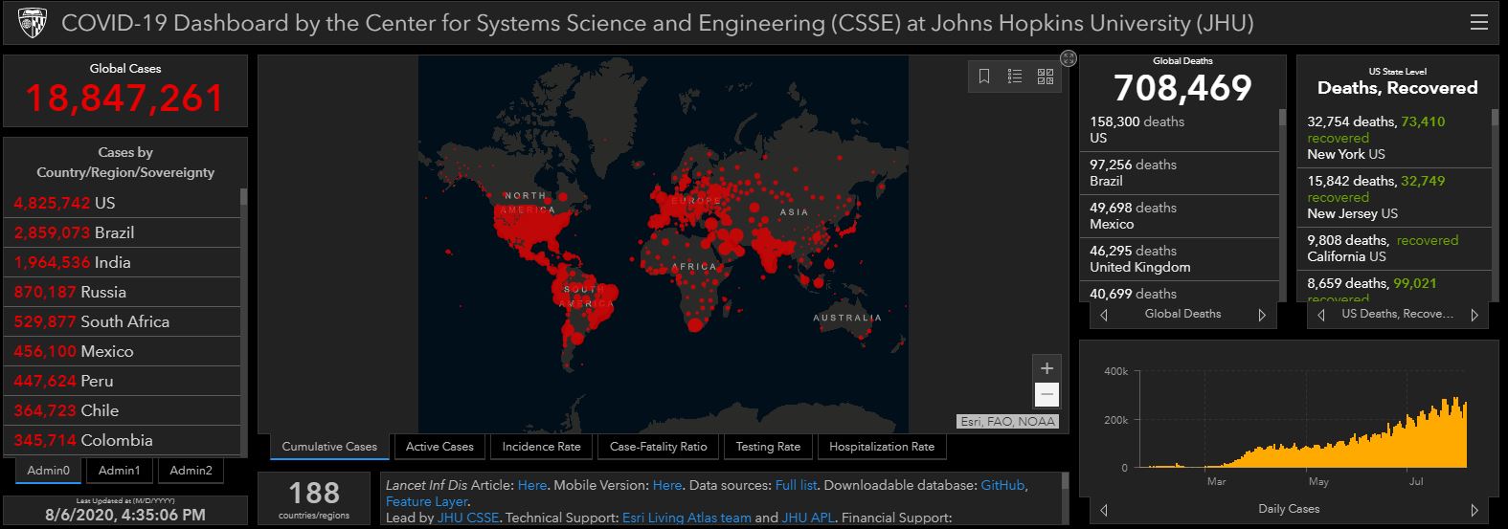This screenshot has height=529, width=1508.
Task: Show next chart after Daily Cases
Action: pyautogui.click(x=1474, y=510)
